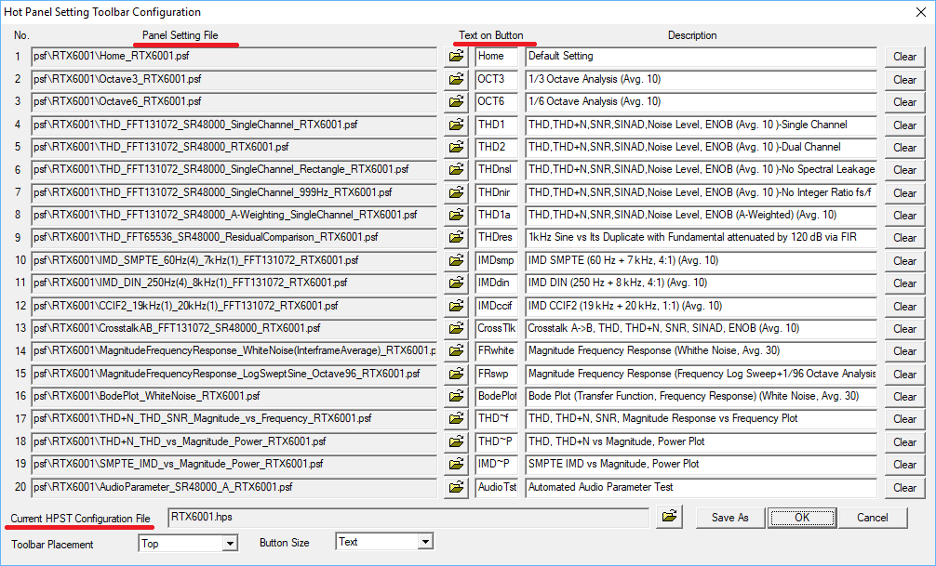Clear row 10 IMDsmp entry

905,261
